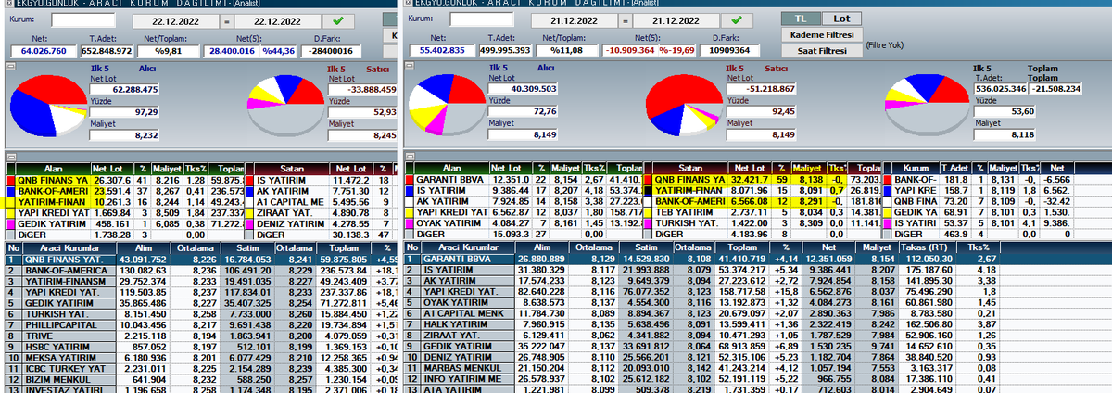This screenshot has width=1112, height=393.
Task: Select MARBAS MENKUL row
Action: pos(757,370)
